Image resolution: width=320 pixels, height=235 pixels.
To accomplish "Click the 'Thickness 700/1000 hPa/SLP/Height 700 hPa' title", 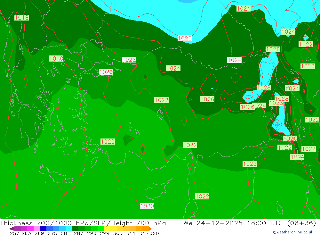I will point(83,223).
